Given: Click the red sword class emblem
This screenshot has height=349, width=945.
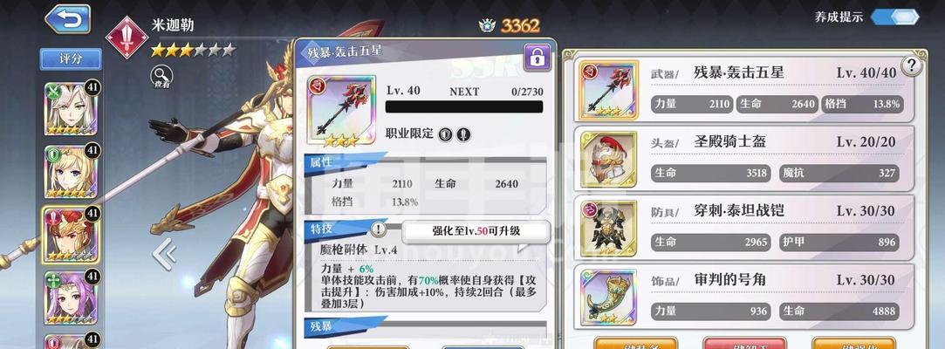Looking at the screenshot, I should tap(127, 38).
